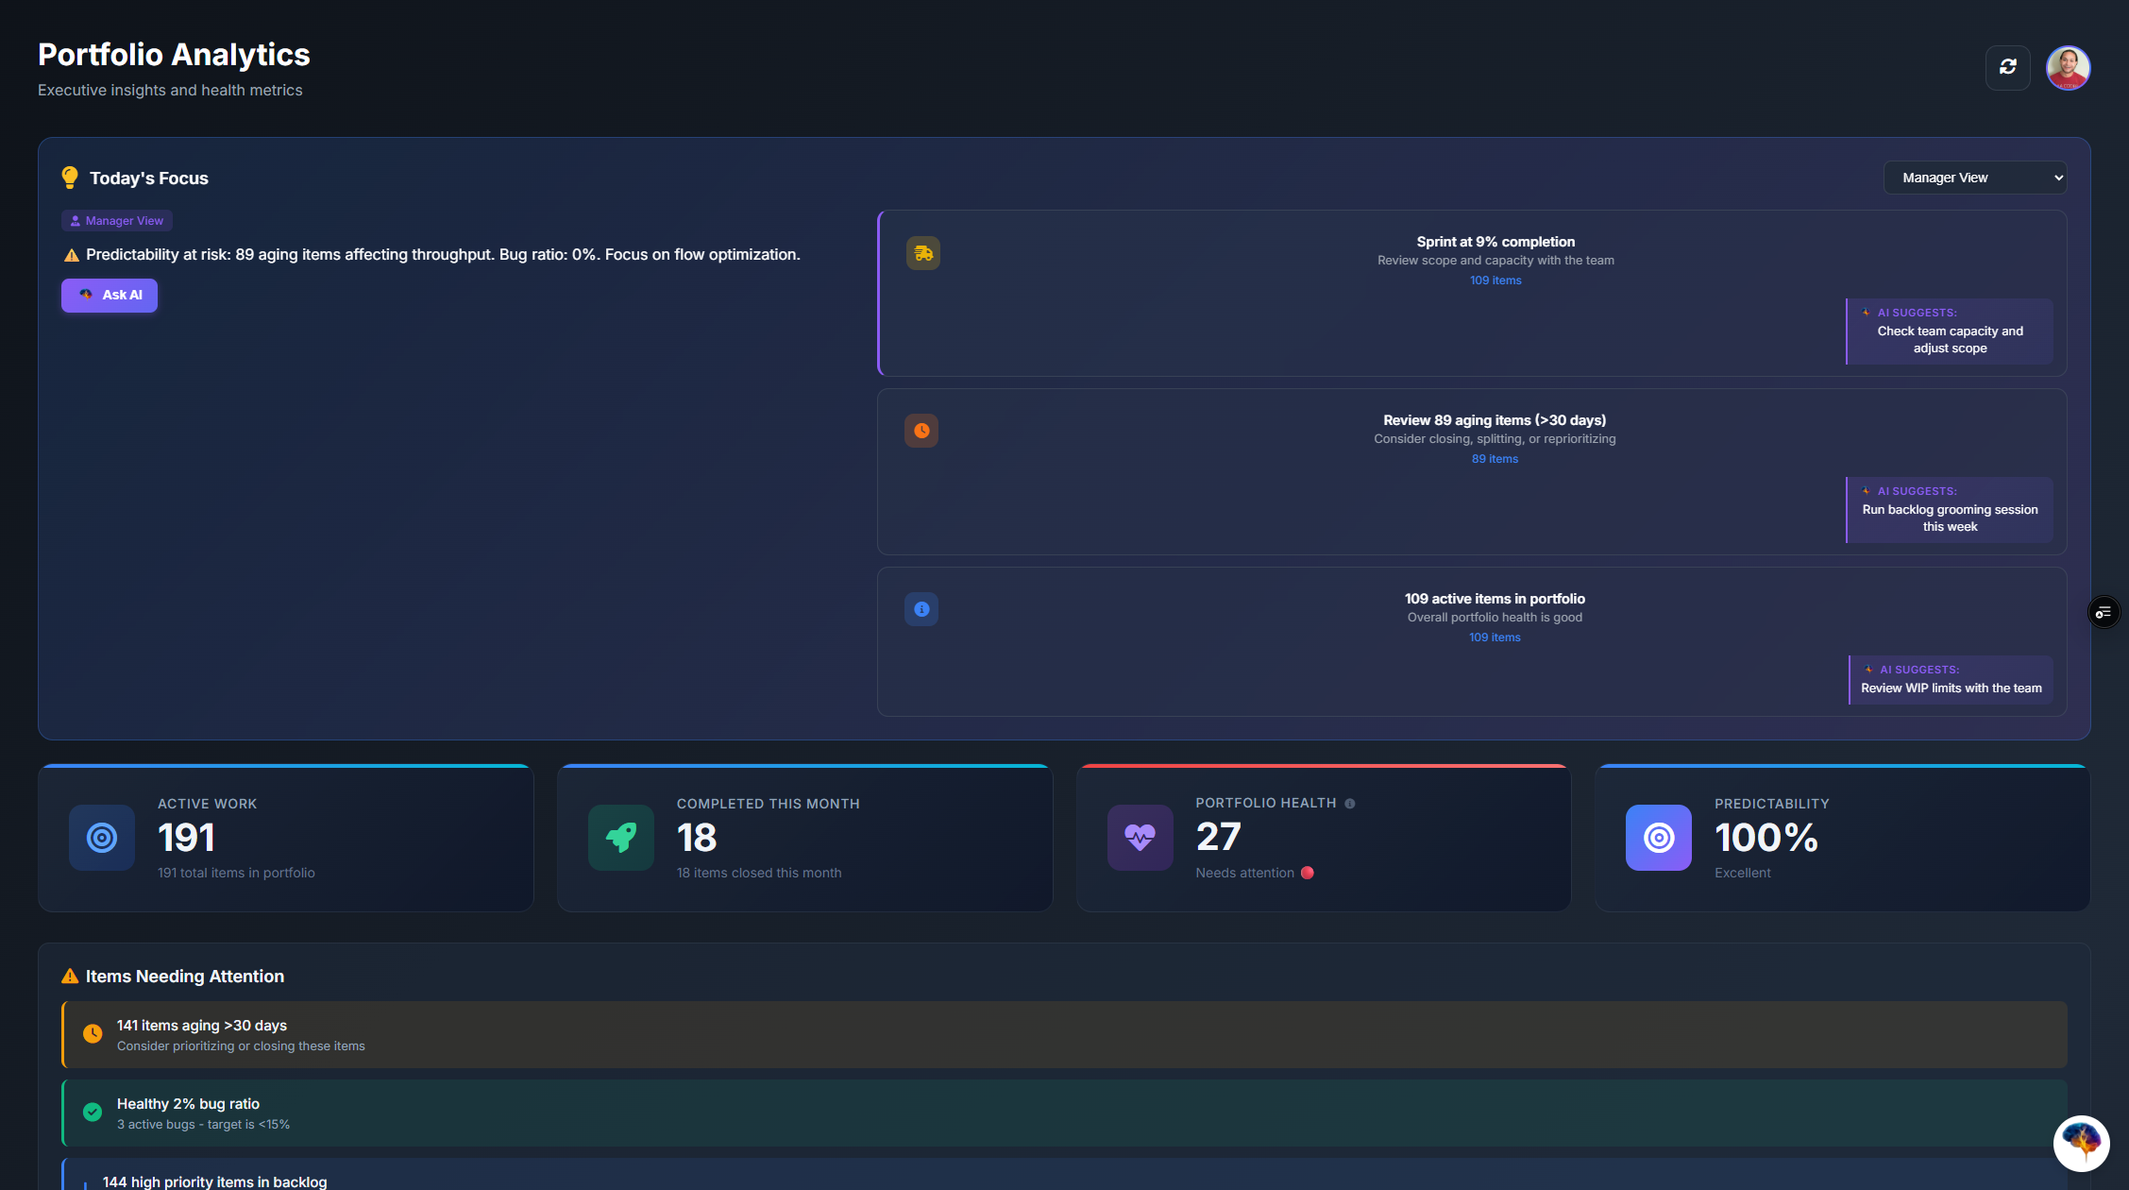The image size is (2129, 1190).
Task: Click the user profile avatar
Action: tap(2068, 67)
